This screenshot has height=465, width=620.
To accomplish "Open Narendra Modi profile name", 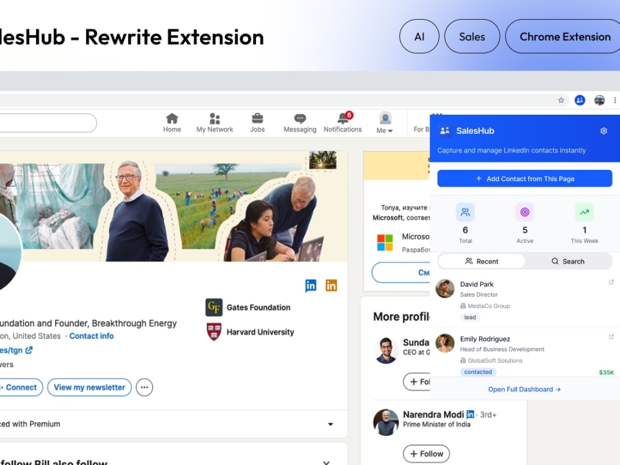I will click(433, 414).
